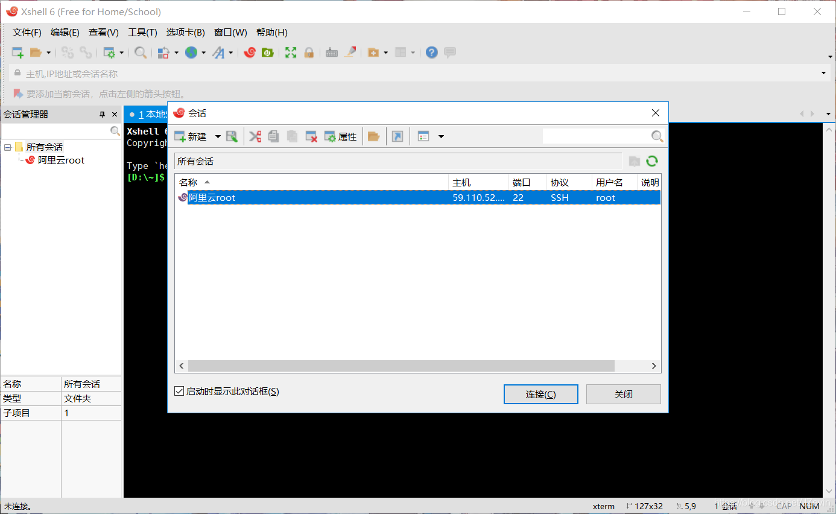Launch Xftp via the green icon in toolbar
This screenshot has height=514, width=836.
267,52
